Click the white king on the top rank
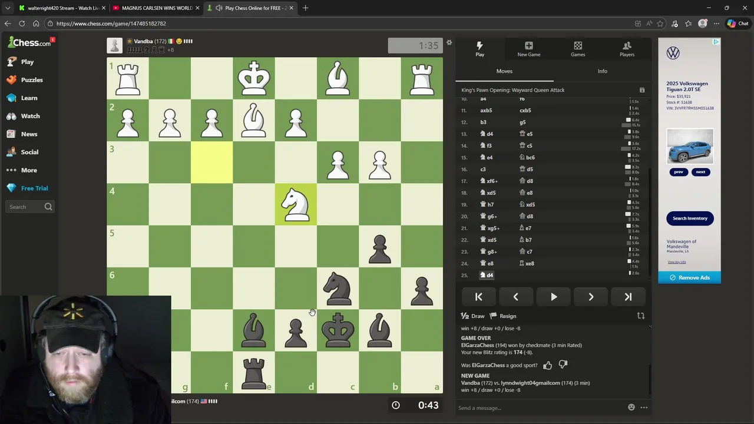This screenshot has width=754, height=424. coord(254,78)
